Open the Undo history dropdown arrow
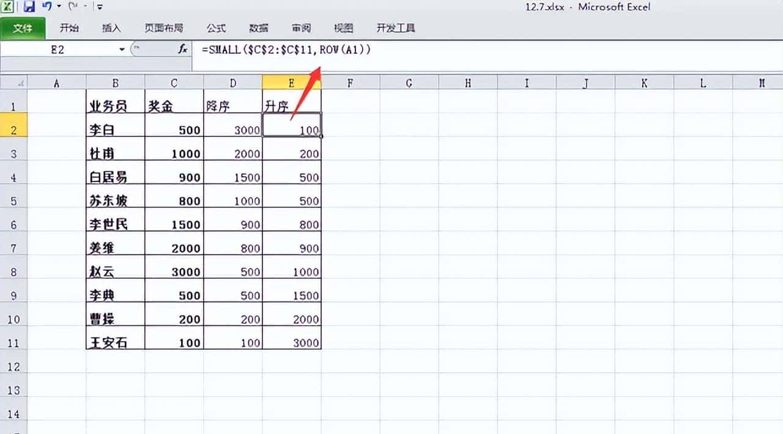This screenshot has height=434, width=783. [x=59, y=6]
